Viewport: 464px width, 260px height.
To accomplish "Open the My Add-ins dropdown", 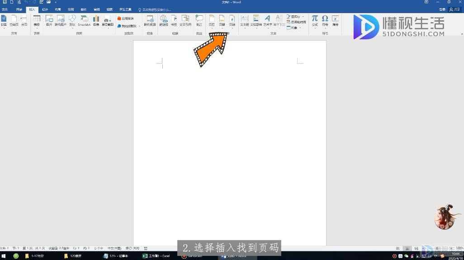I will (x=129, y=26).
